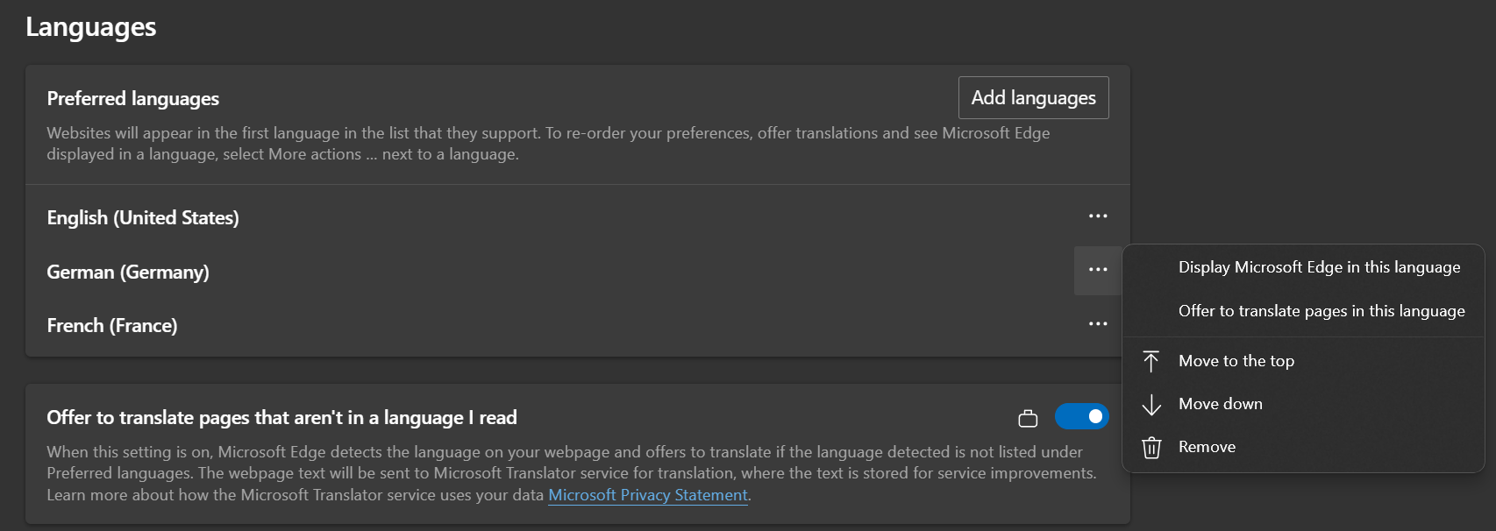Click the German (Germany) language name

(128, 272)
